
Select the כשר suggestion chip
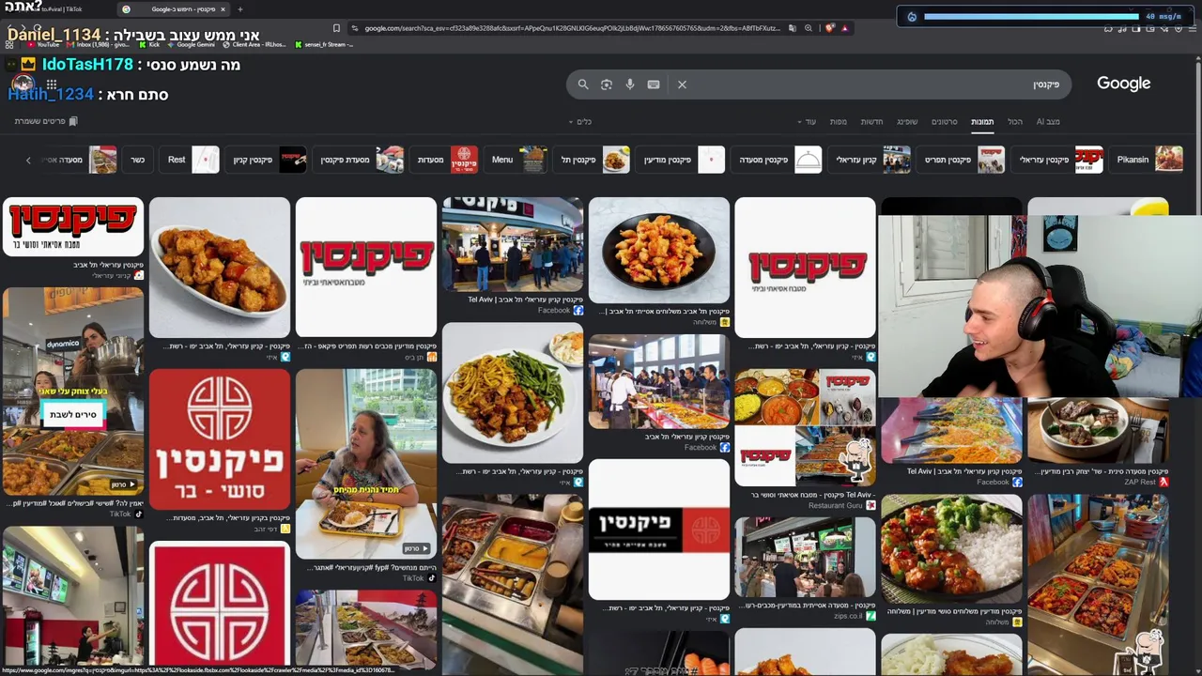coord(136,160)
